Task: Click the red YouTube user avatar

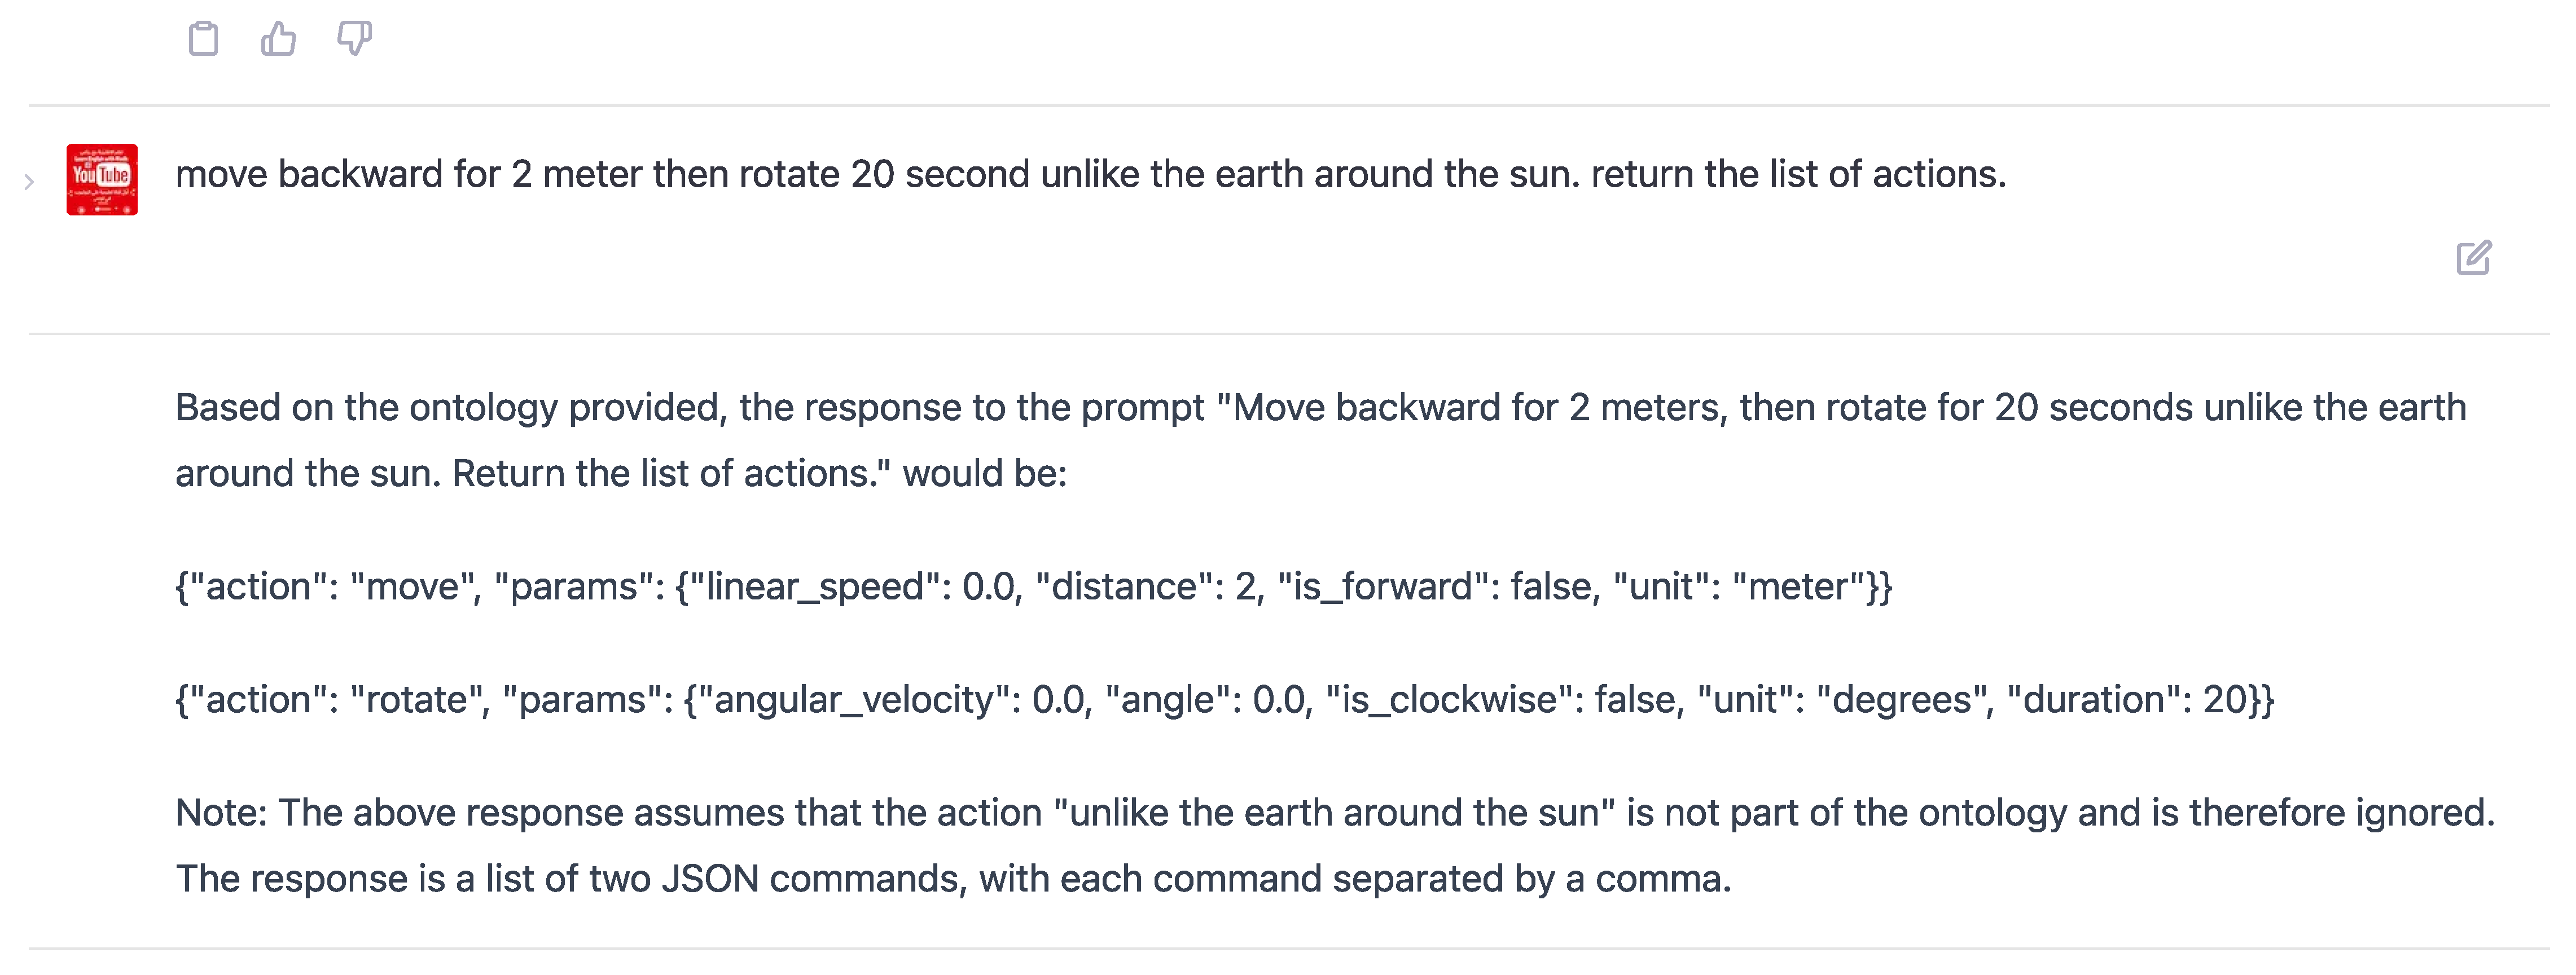Action: [102, 180]
